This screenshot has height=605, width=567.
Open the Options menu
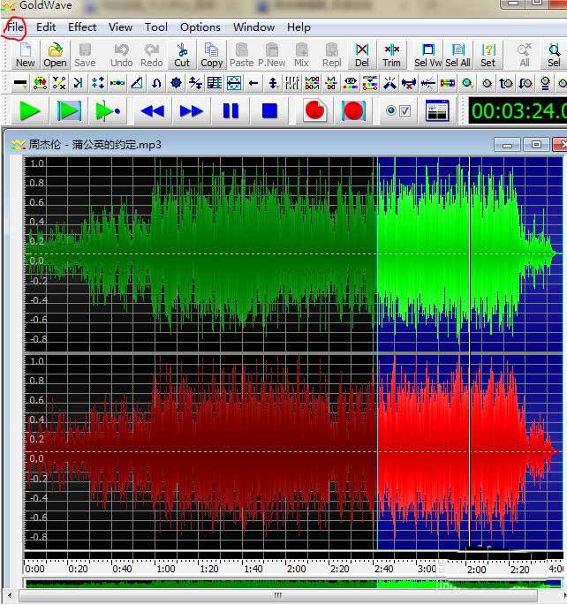point(200,26)
